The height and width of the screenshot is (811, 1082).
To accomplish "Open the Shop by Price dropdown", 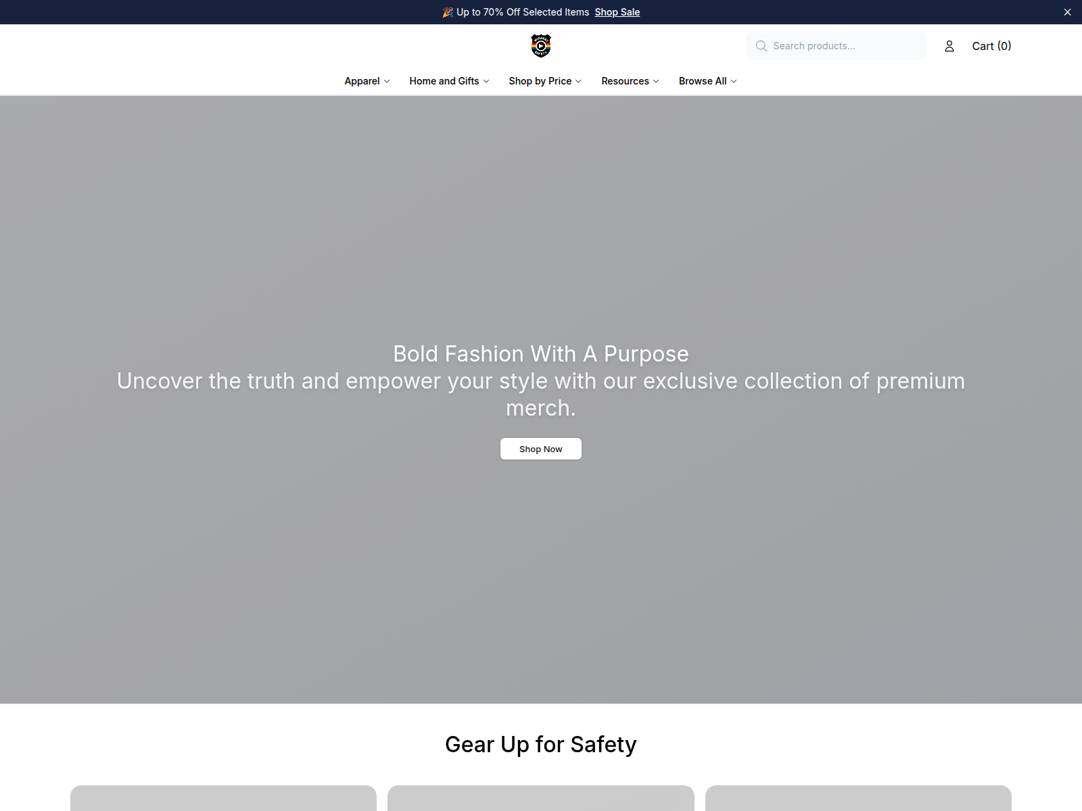I will (x=545, y=81).
